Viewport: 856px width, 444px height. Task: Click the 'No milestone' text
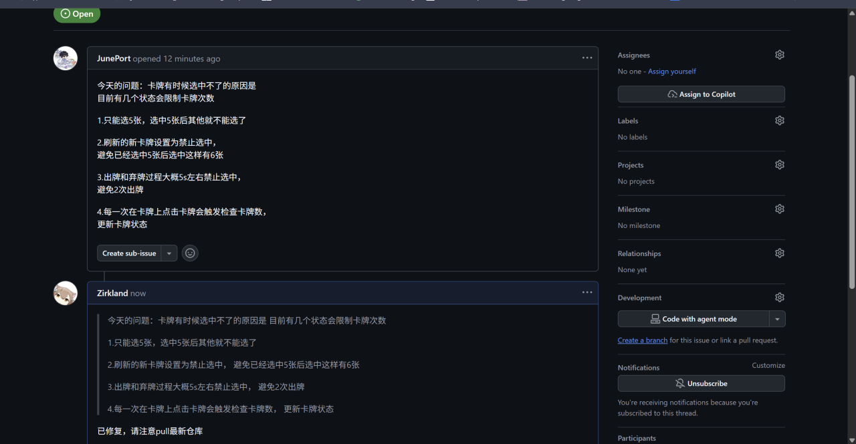click(639, 225)
